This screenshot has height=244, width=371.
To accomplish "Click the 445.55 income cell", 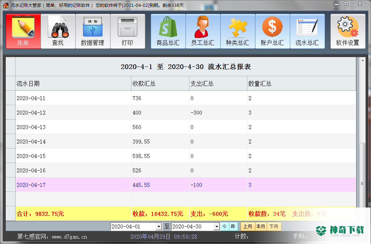I will pyautogui.click(x=161, y=185).
